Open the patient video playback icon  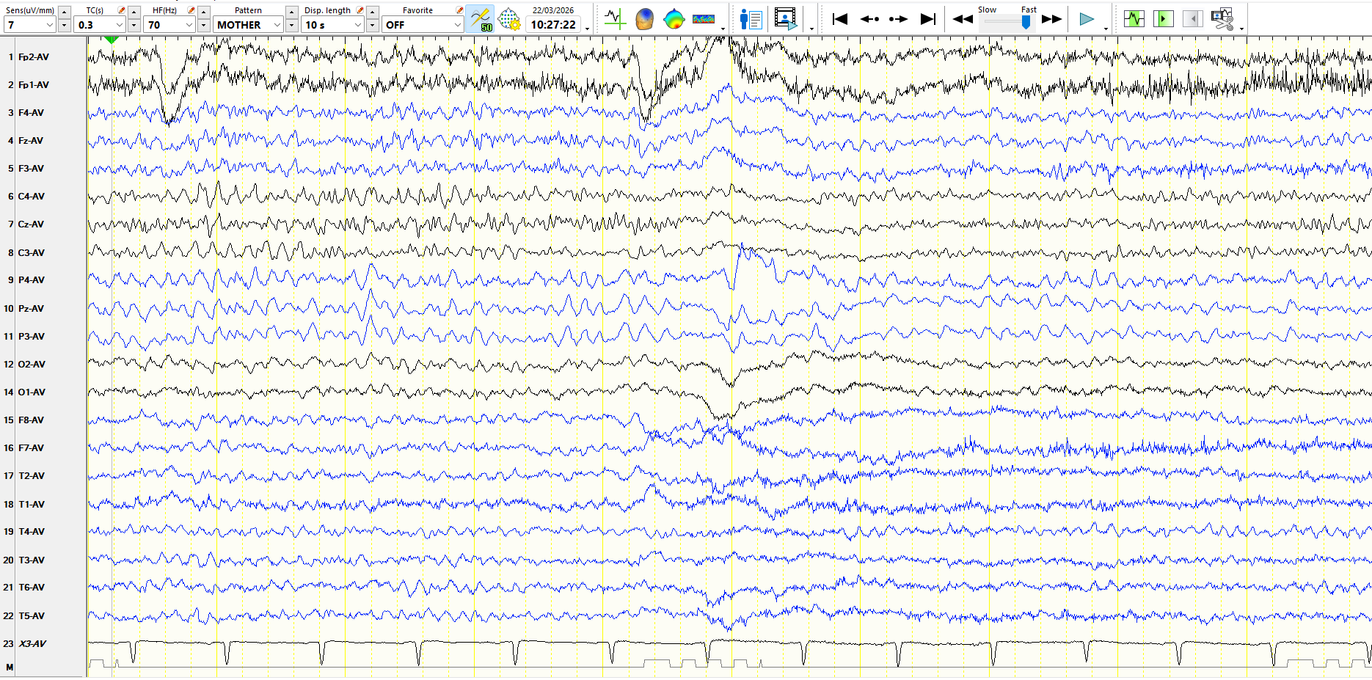(x=786, y=19)
